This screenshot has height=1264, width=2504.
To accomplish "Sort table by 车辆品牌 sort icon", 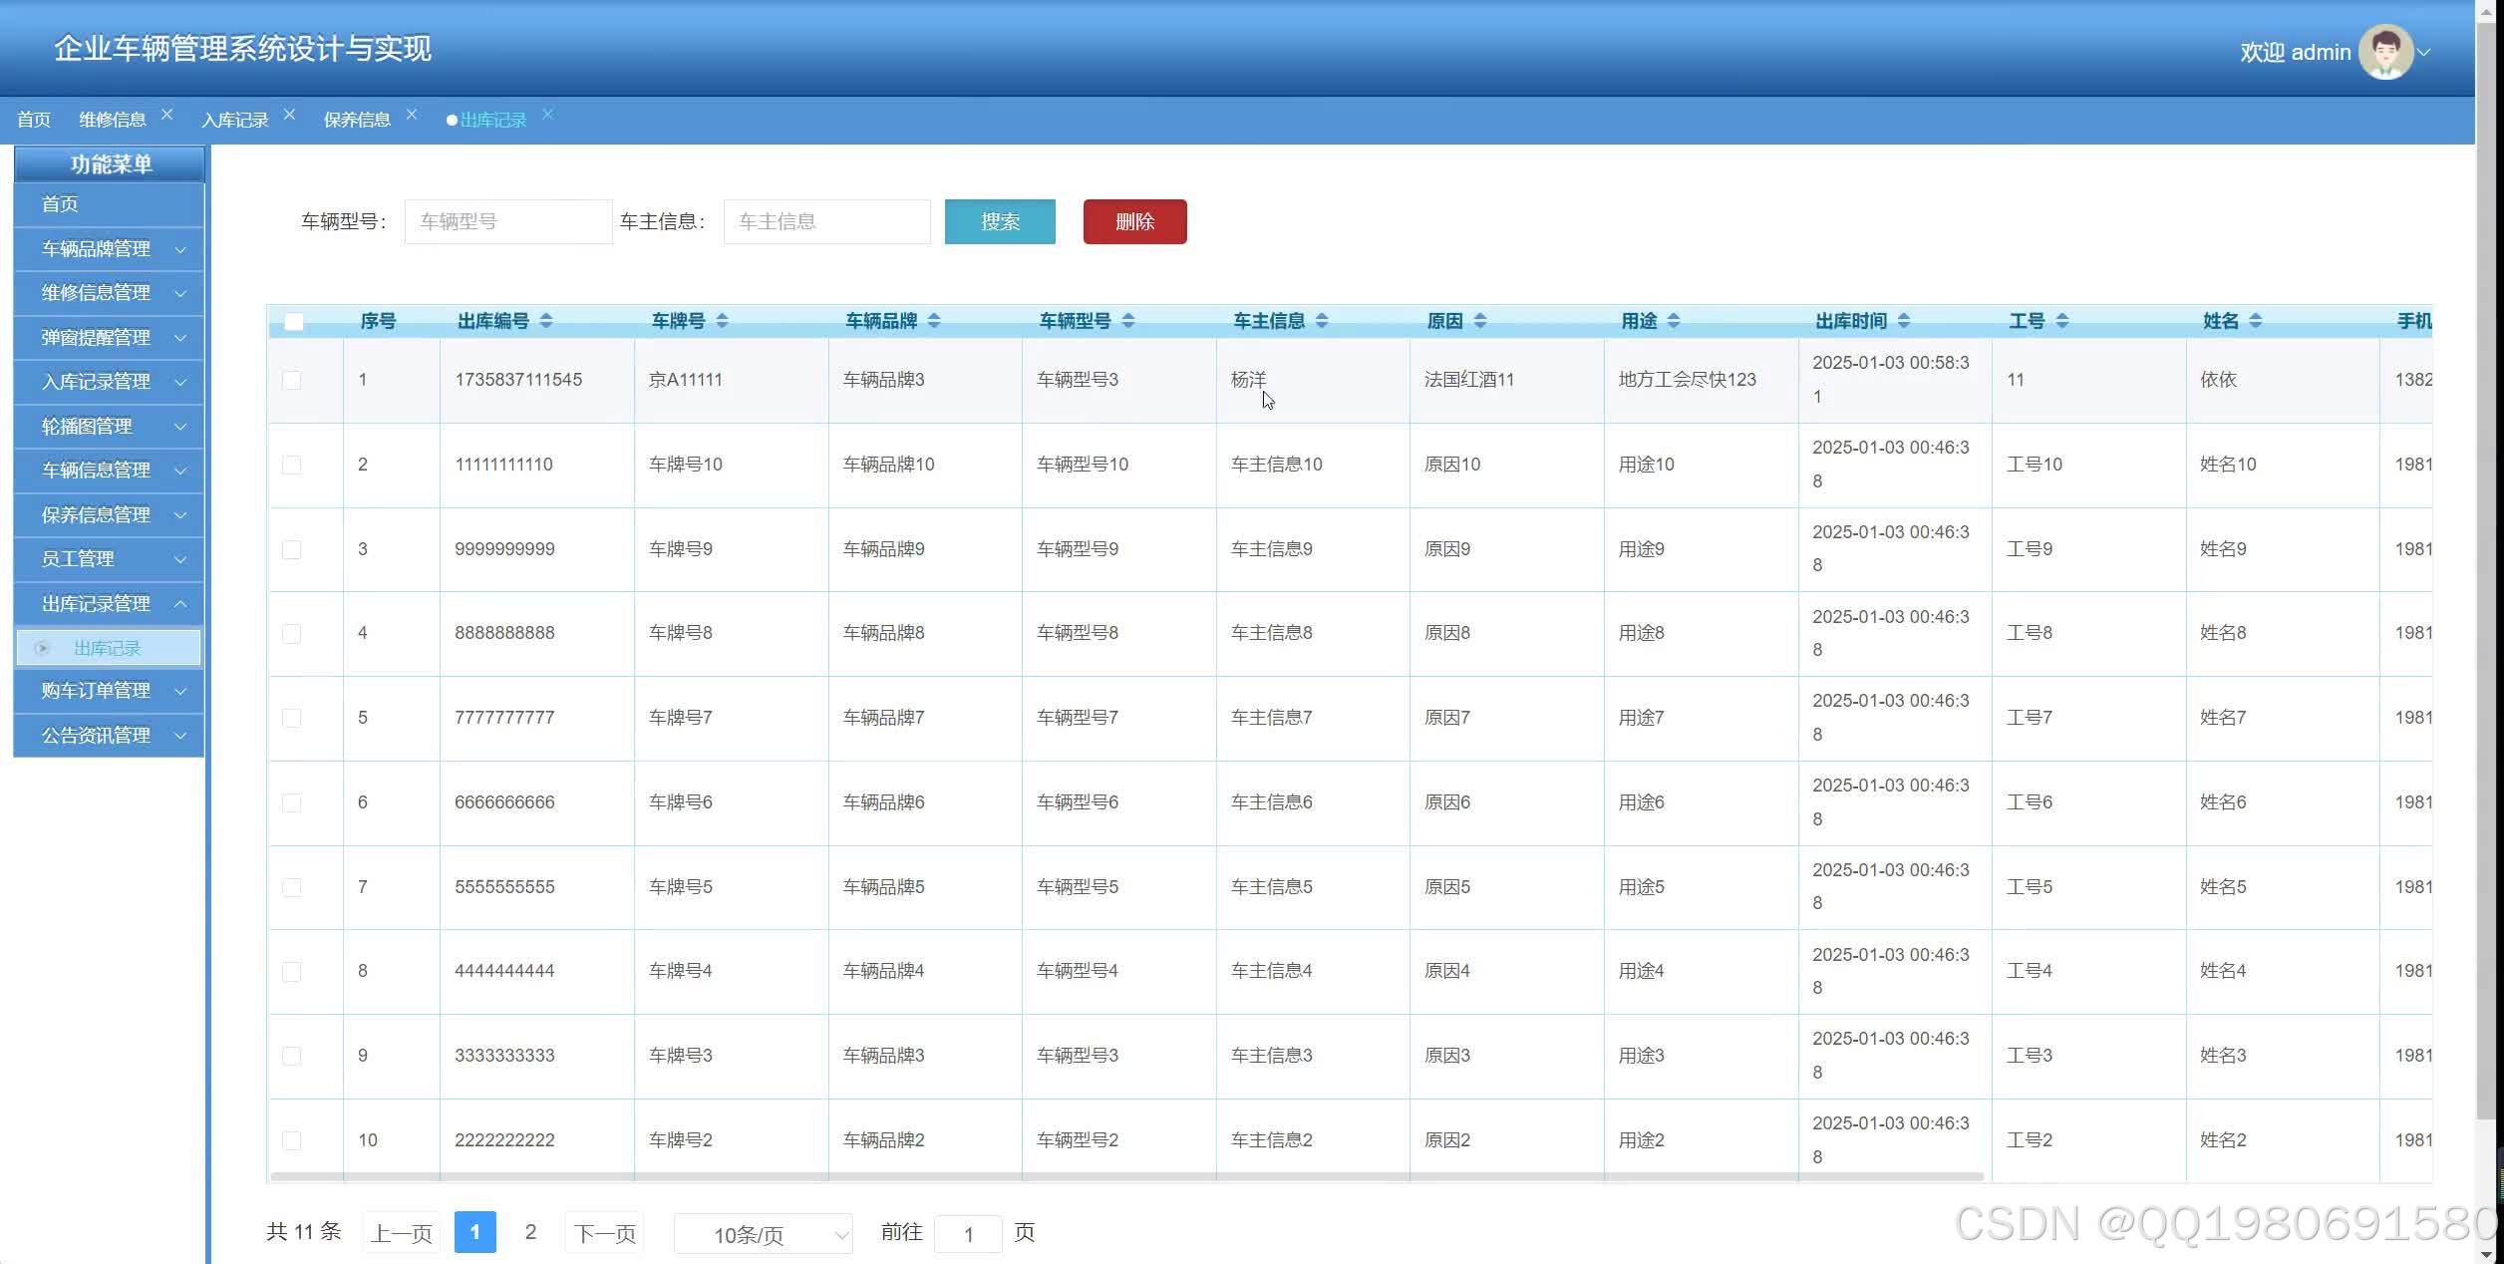I will point(934,321).
